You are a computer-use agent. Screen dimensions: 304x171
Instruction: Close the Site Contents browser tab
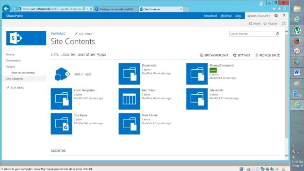click(x=181, y=9)
